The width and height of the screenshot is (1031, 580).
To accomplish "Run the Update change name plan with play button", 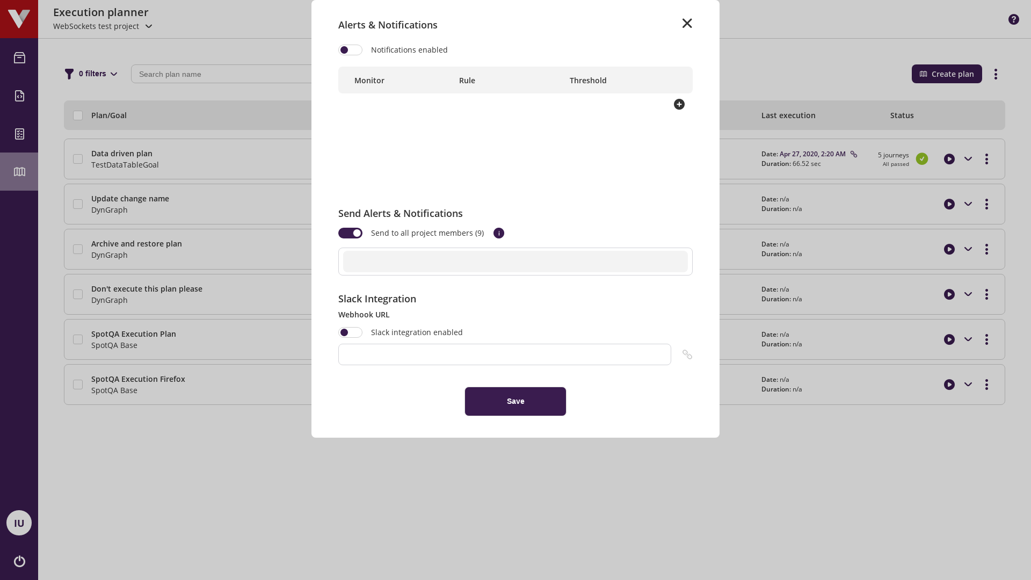I will (949, 204).
